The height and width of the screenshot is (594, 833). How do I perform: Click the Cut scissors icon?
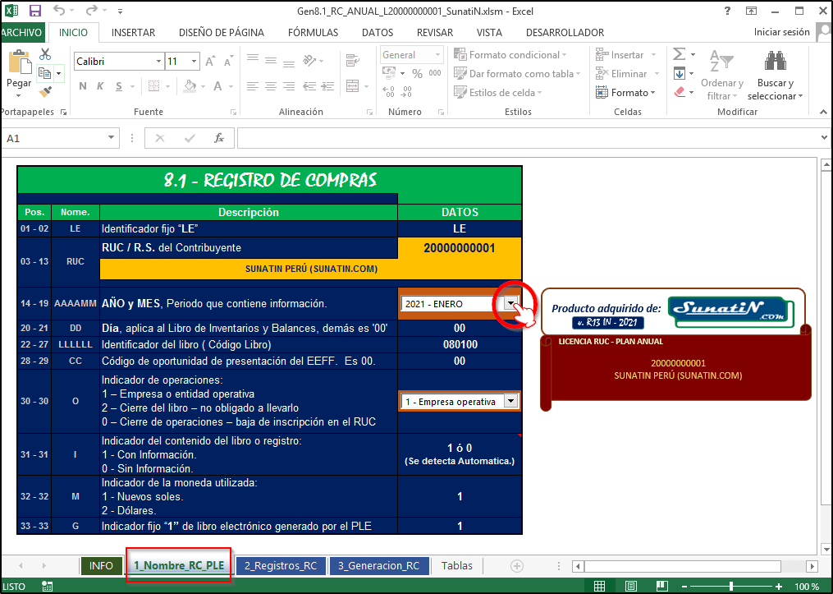[x=45, y=54]
